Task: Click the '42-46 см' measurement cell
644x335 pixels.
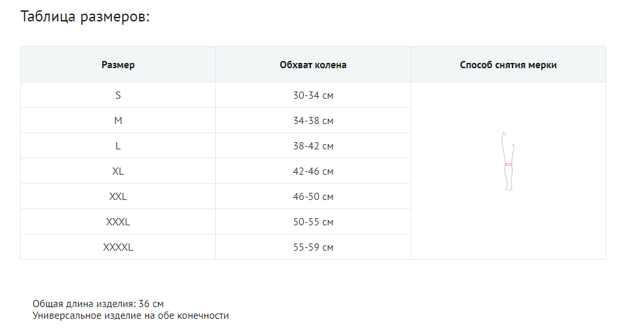Action: pyautogui.click(x=313, y=171)
